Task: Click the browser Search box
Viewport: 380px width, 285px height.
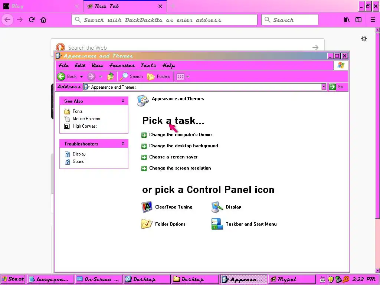Action: click(290, 20)
